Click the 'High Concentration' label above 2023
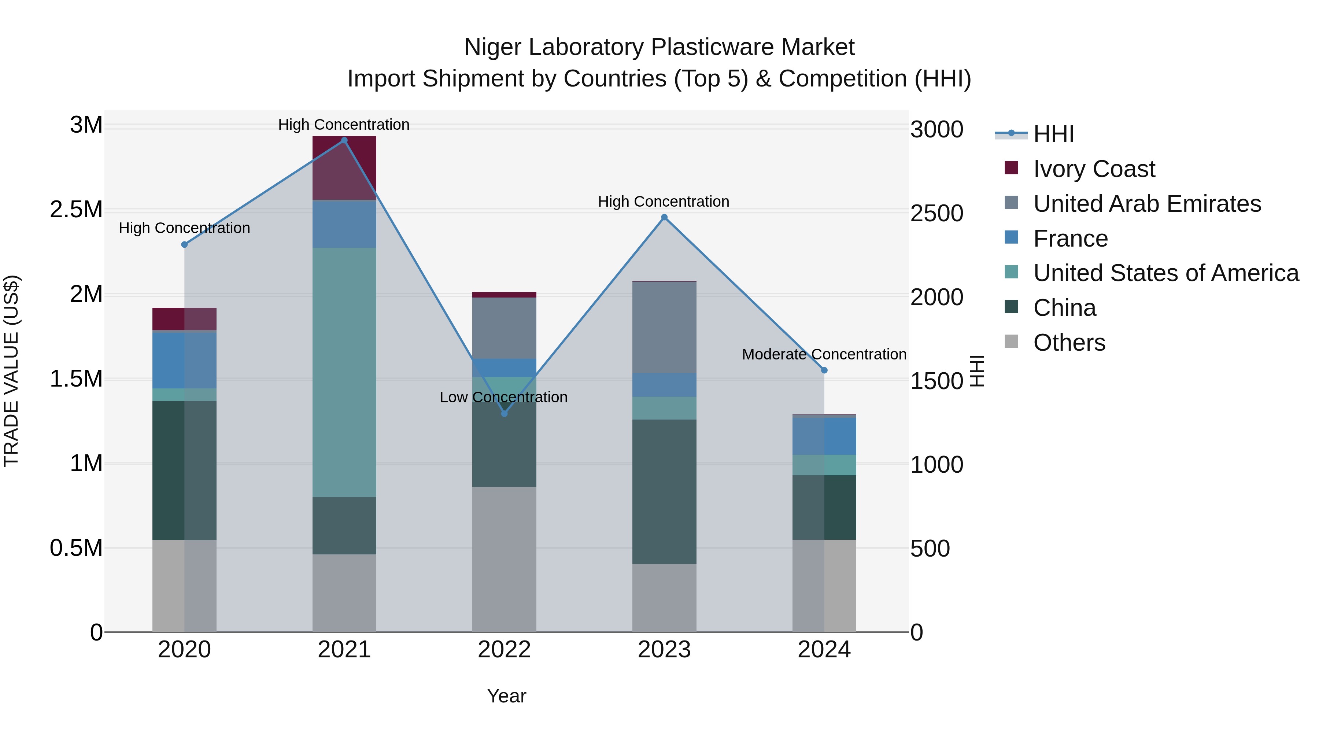This screenshot has width=1319, height=742. (664, 202)
